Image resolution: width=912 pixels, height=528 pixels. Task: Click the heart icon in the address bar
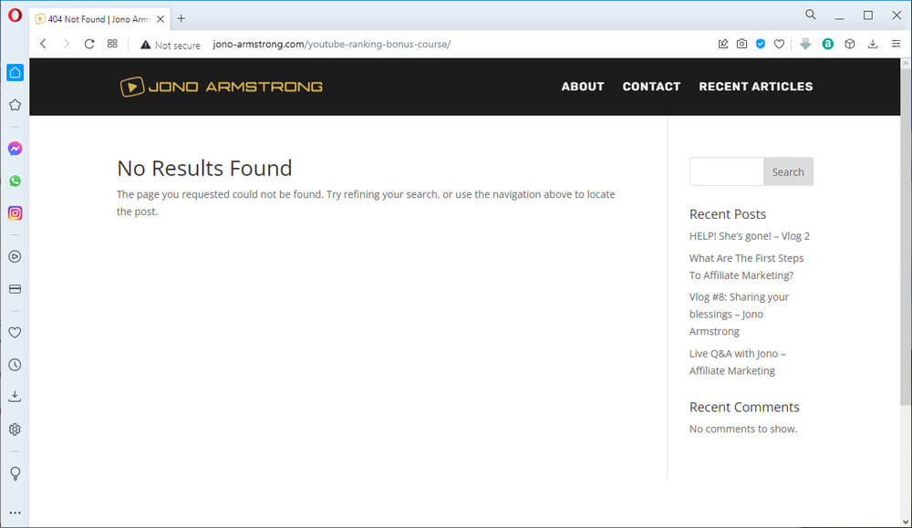[x=779, y=44]
